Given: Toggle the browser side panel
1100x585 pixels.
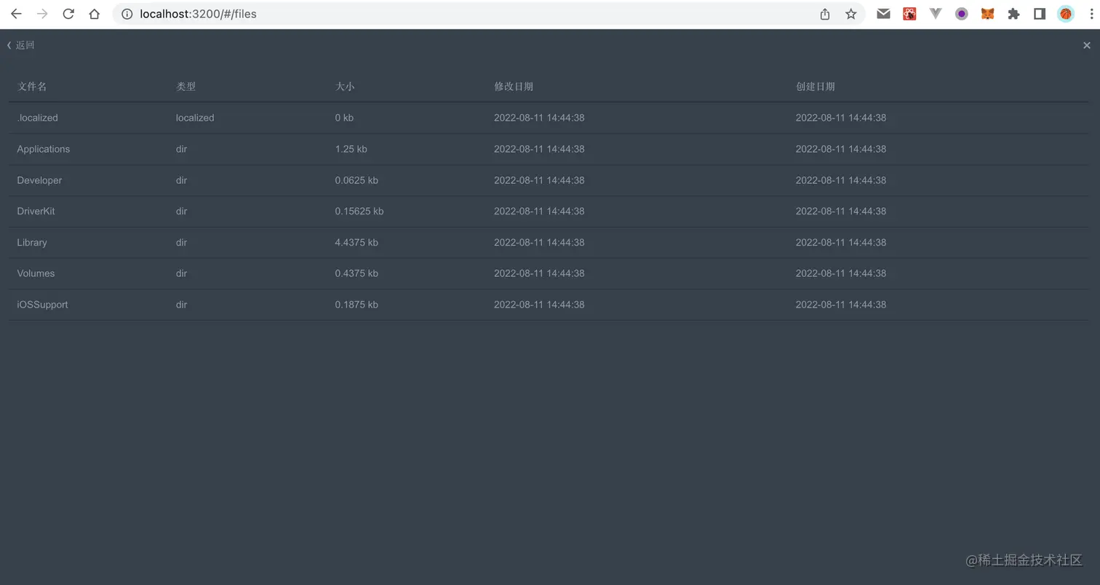Looking at the screenshot, I should point(1040,14).
